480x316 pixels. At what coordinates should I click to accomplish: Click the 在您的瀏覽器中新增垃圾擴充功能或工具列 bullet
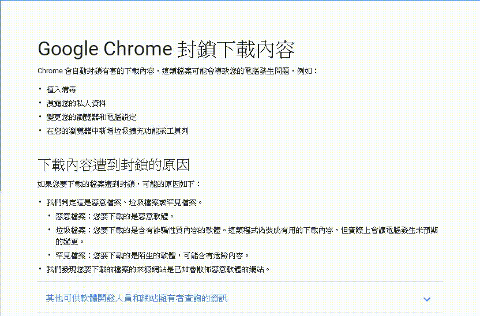[x=118, y=131]
